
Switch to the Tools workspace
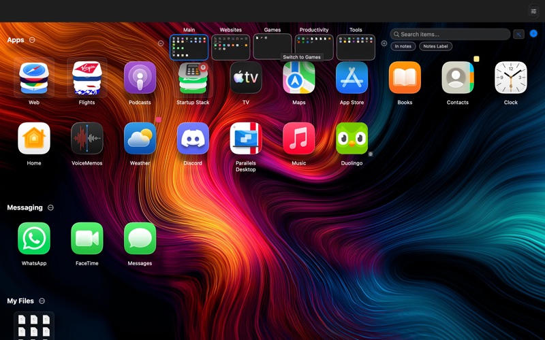coord(356,47)
